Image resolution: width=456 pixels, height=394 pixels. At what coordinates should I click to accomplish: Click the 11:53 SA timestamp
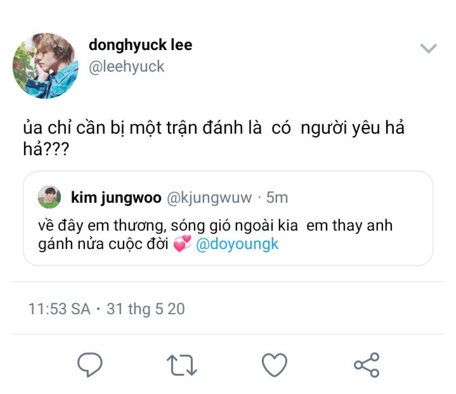click(60, 308)
